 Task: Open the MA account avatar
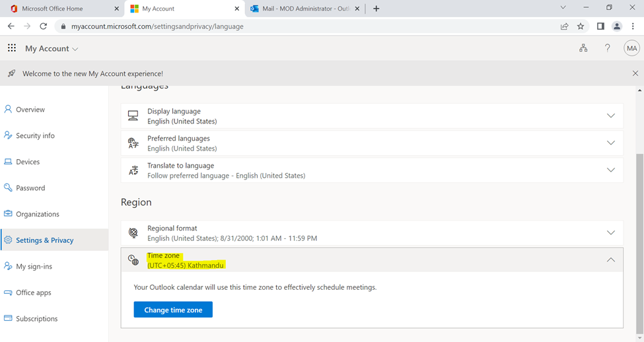pos(631,48)
